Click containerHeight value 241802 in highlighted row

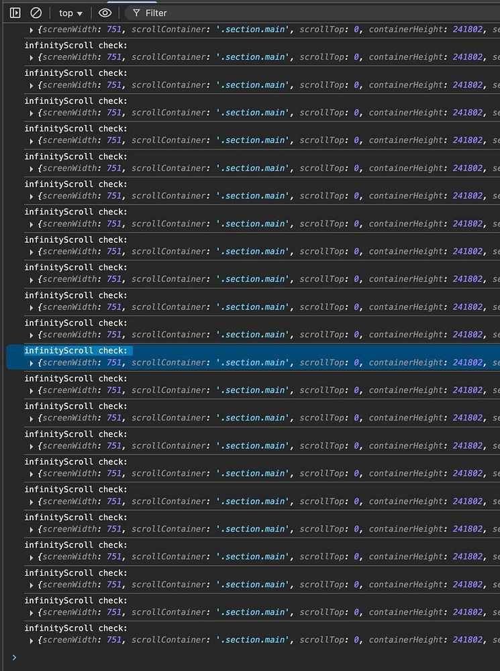(x=468, y=362)
